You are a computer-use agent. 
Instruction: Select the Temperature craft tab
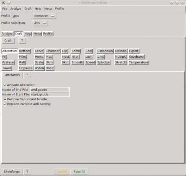pos(138,62)
